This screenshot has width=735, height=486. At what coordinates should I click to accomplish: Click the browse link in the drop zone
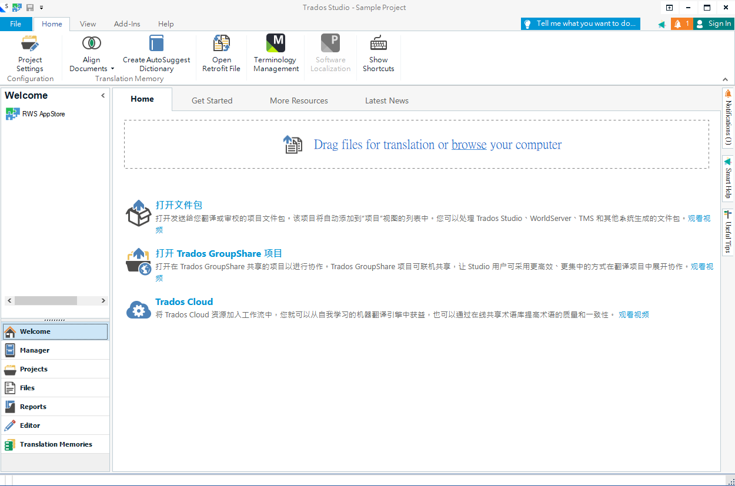469,145
